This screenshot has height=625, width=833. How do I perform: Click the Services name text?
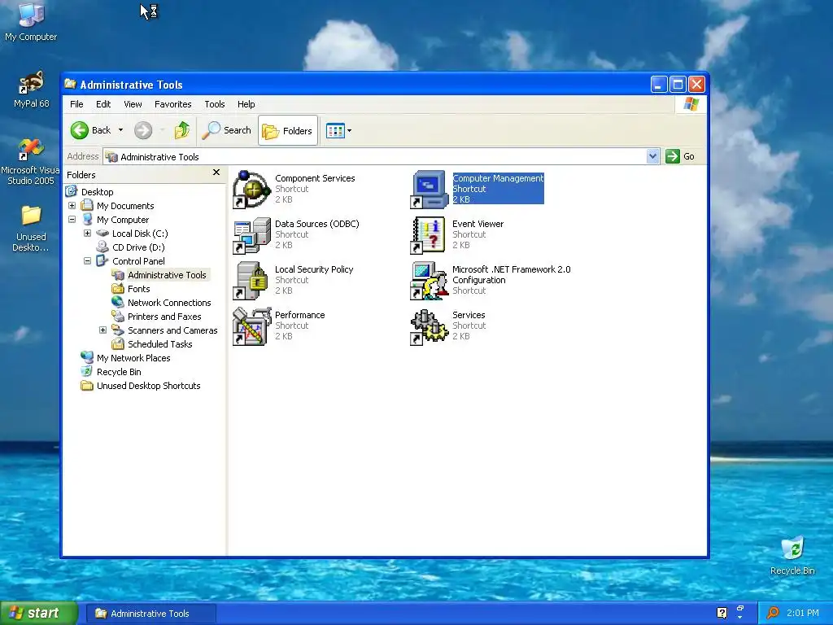[x=469, y=315]
